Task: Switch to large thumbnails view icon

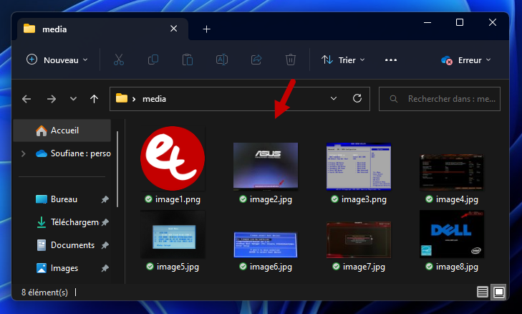Action: pos(499,292)
